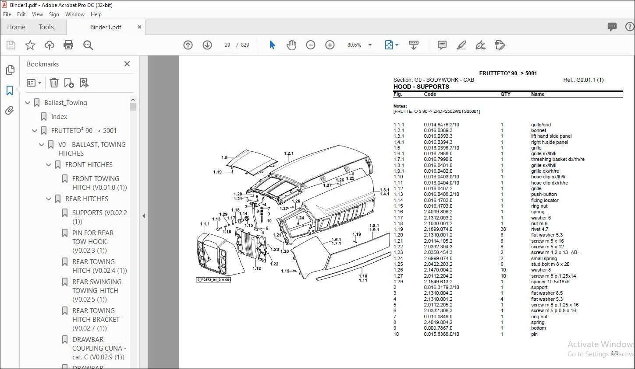This screenshot has width=635, height=369.
Task: Go to the next page
Action: [x=207, y=45]
